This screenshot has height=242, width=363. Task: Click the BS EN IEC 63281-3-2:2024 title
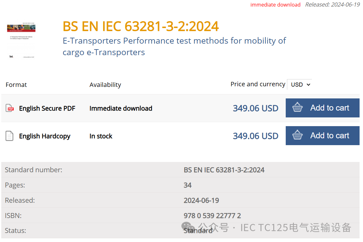(141, 26)
